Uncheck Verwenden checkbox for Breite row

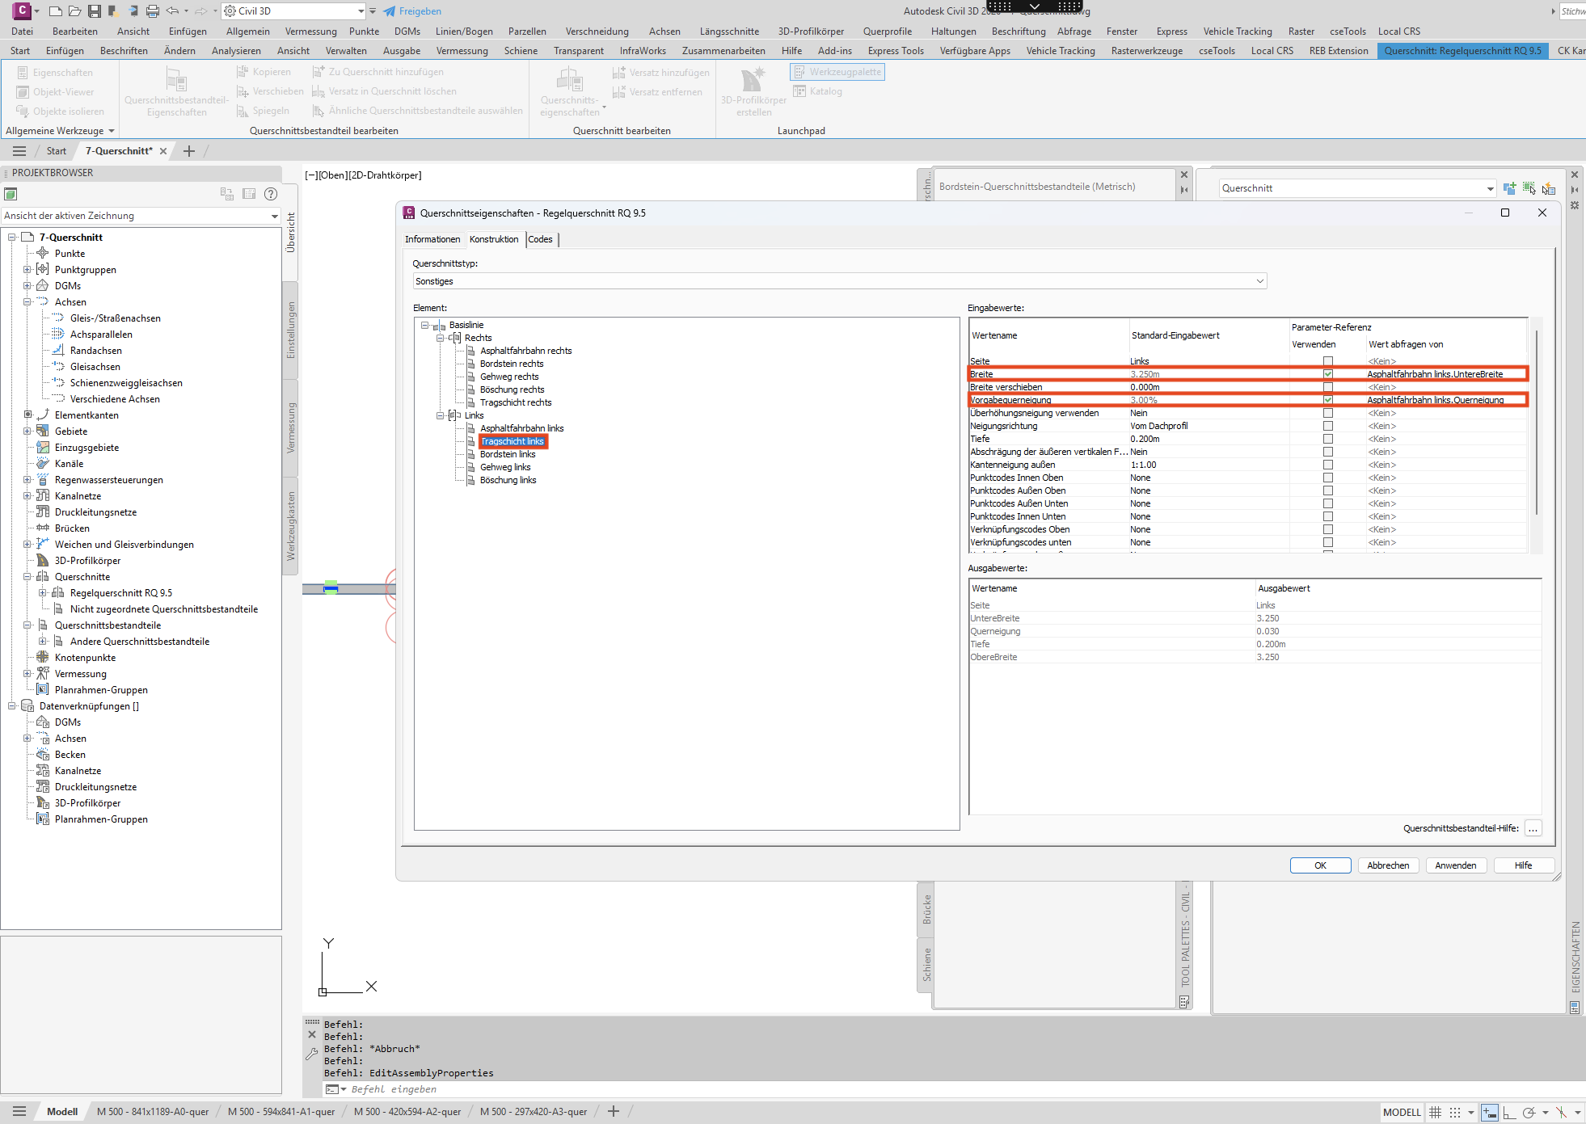pos(1328,374)
